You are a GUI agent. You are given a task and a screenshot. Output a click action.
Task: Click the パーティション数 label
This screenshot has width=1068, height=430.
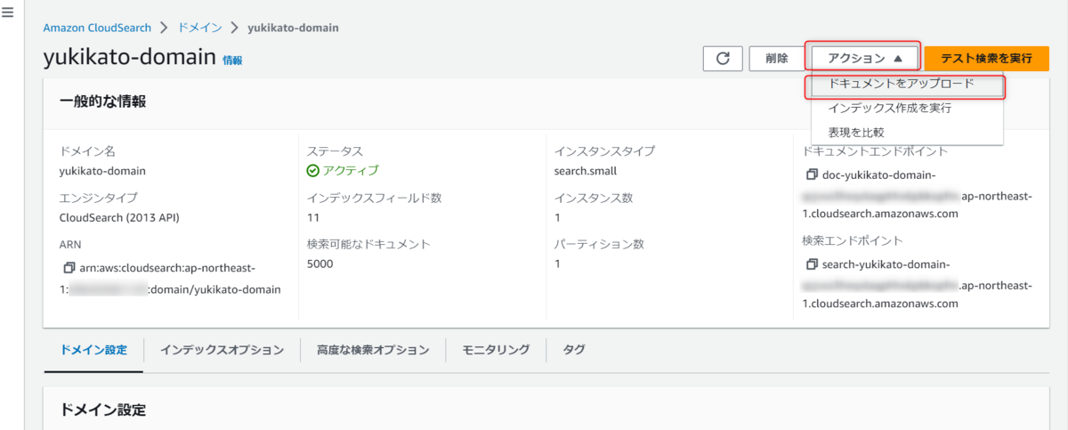[x=599, y=244]
